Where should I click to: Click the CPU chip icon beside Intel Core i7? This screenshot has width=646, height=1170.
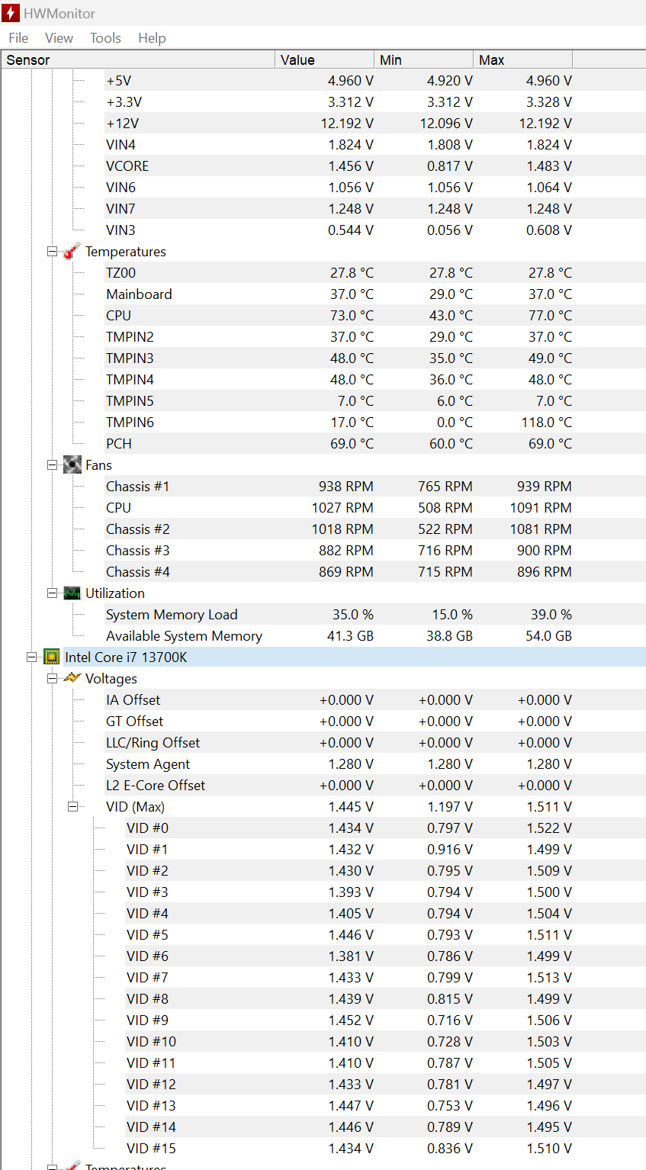52,657
